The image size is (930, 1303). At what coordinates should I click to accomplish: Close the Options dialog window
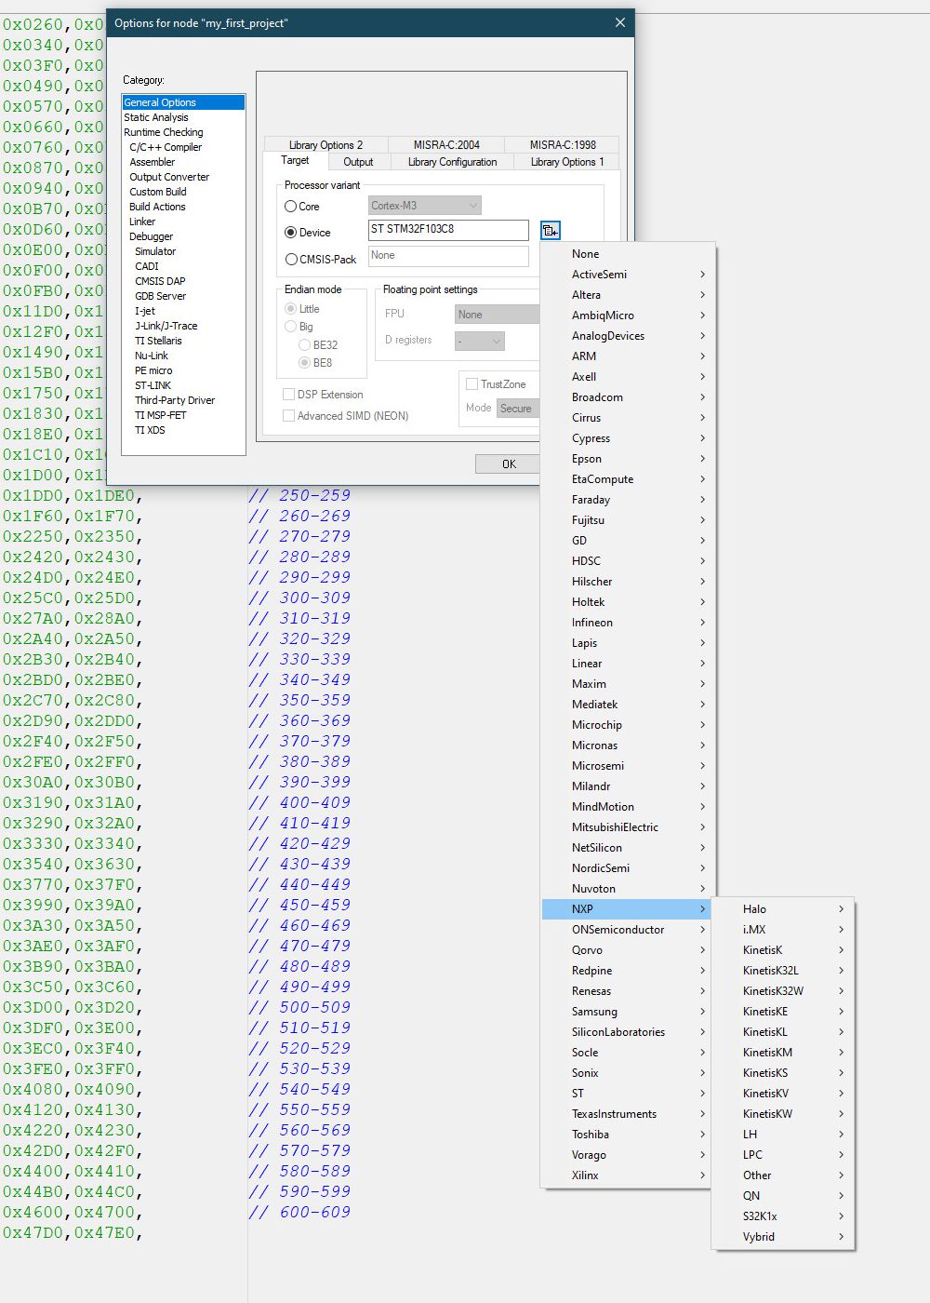pos(620,23)
